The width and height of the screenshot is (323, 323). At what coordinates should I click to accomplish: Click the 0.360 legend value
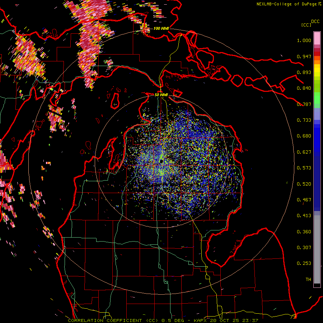click(304, 232)
